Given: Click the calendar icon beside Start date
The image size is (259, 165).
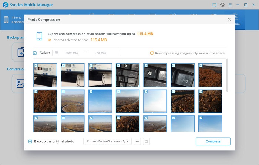Looking at the screenshot, I should point(57,53).
